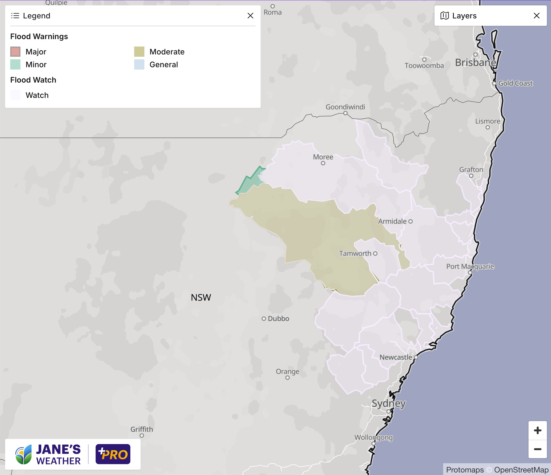Screen dimensions: 551x475
Task: Click the Roma town marker
Action: click(273, 6)
